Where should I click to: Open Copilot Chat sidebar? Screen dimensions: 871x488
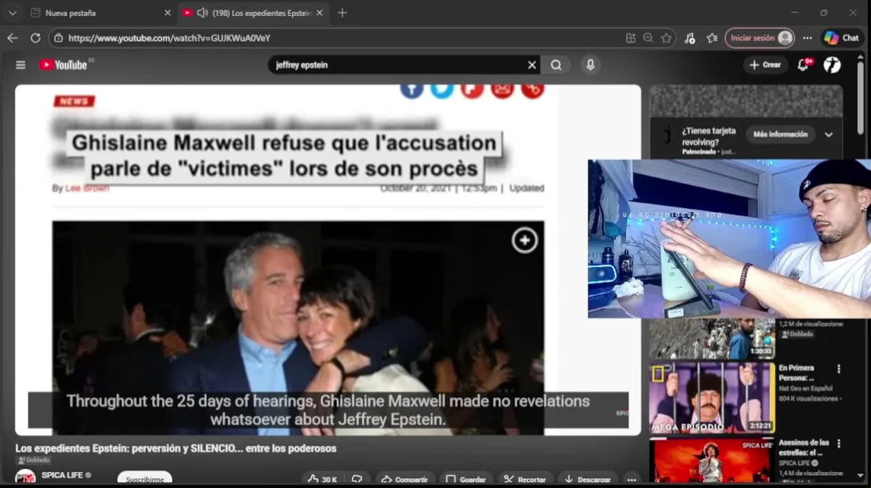click(842, 38)
